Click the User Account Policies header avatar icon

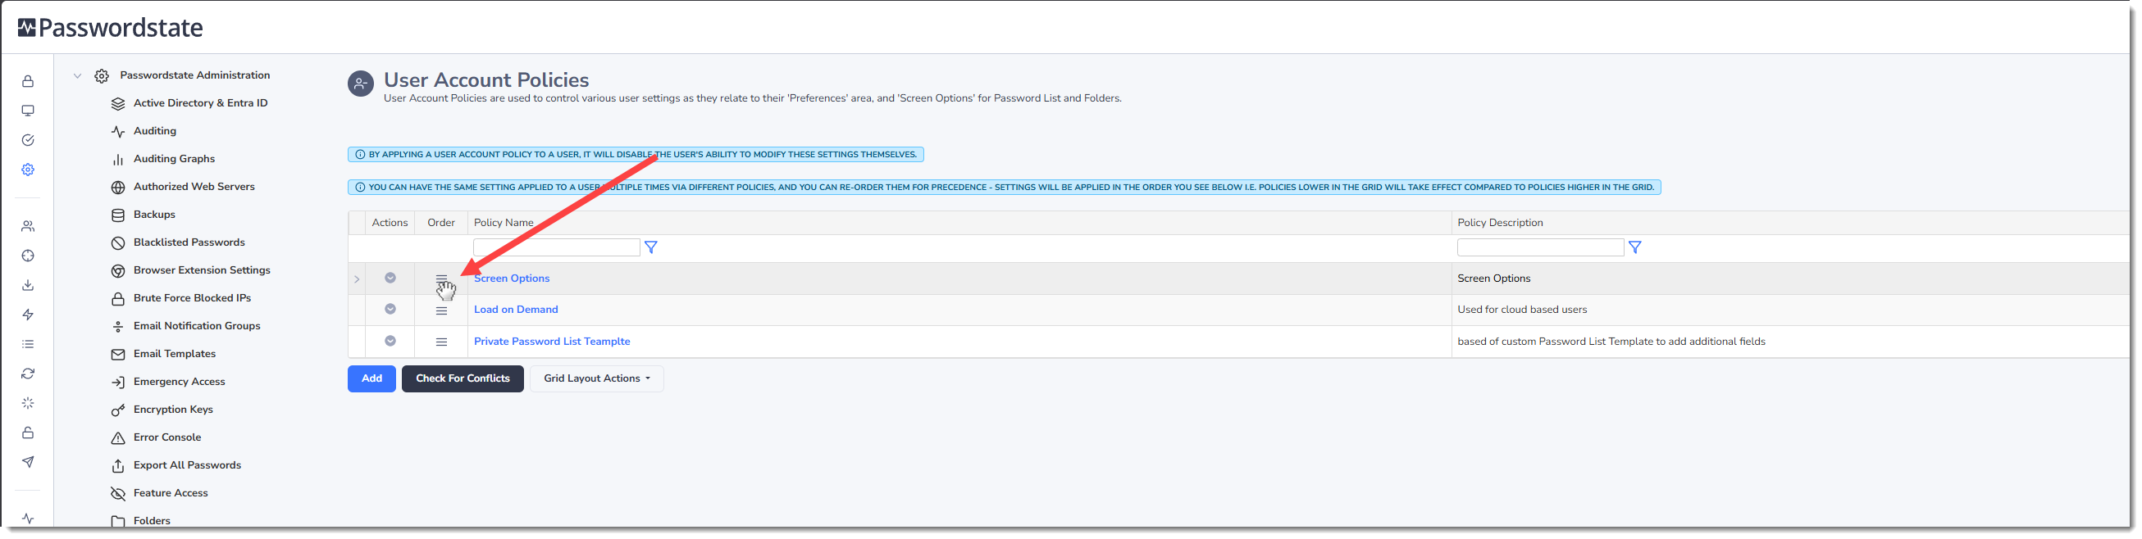pyautogui.click(x=361, y=83)
